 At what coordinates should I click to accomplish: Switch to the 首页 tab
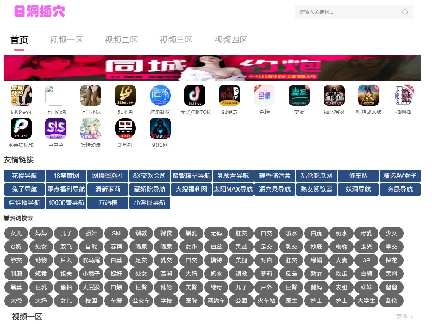pos(19,40)
